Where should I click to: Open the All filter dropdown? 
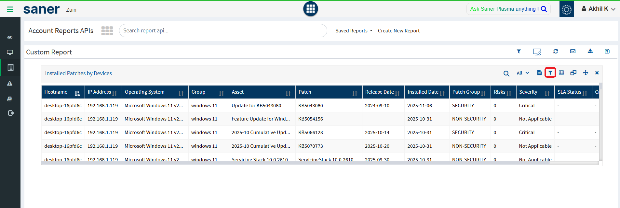pyautogui.click(x=523, y=73)
